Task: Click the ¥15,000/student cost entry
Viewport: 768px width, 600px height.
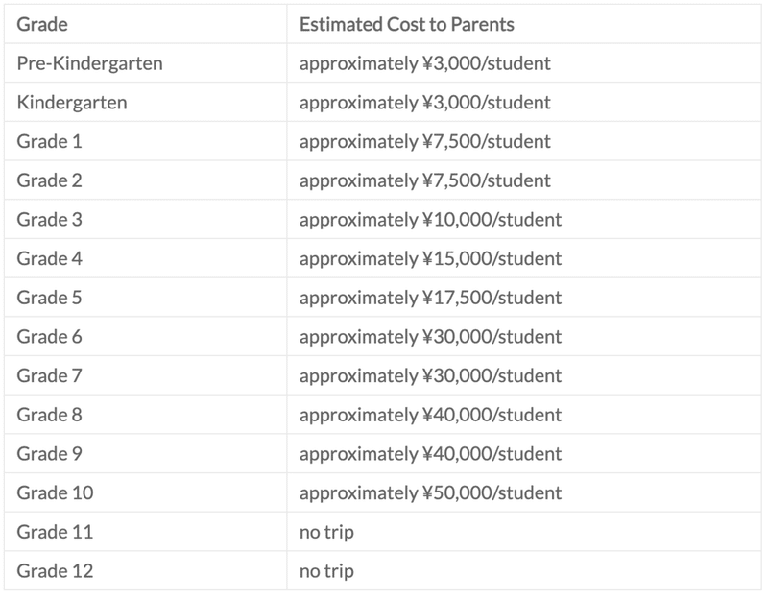Action: 430,259
